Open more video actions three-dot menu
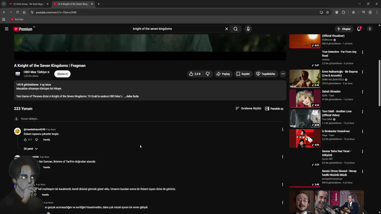 [283, 74]
